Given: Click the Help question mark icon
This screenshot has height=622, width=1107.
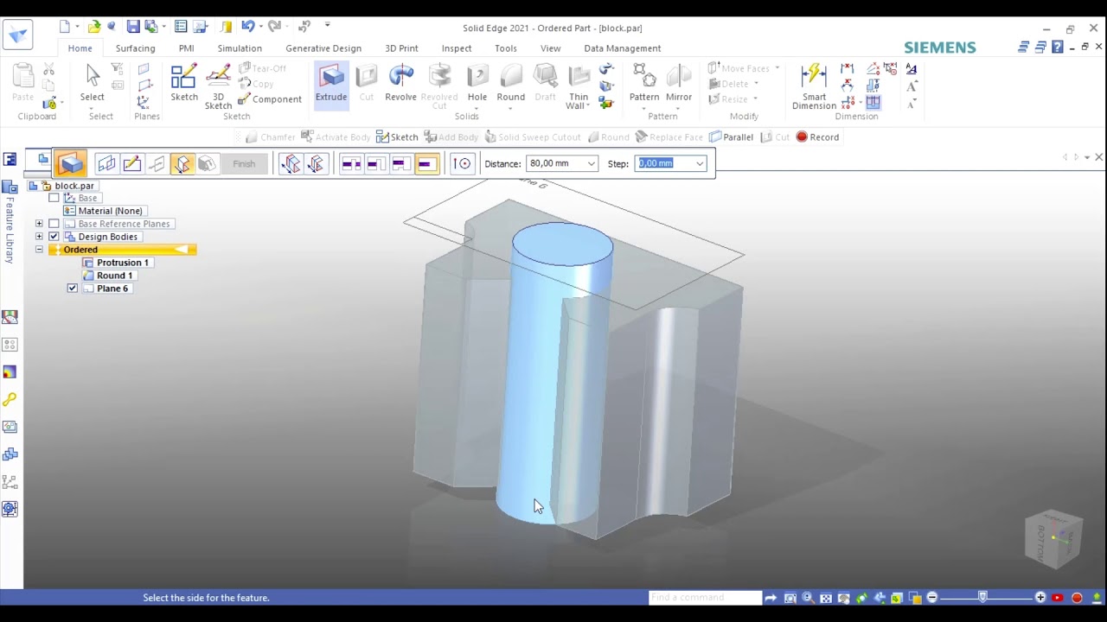Looking at the screenshot, I should click(x=1057, y=47).
